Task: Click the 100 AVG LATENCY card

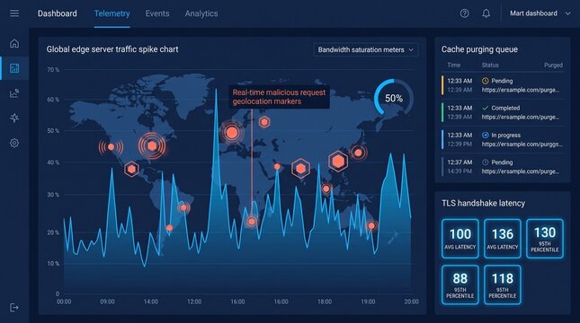Action: tap(460, 239)
